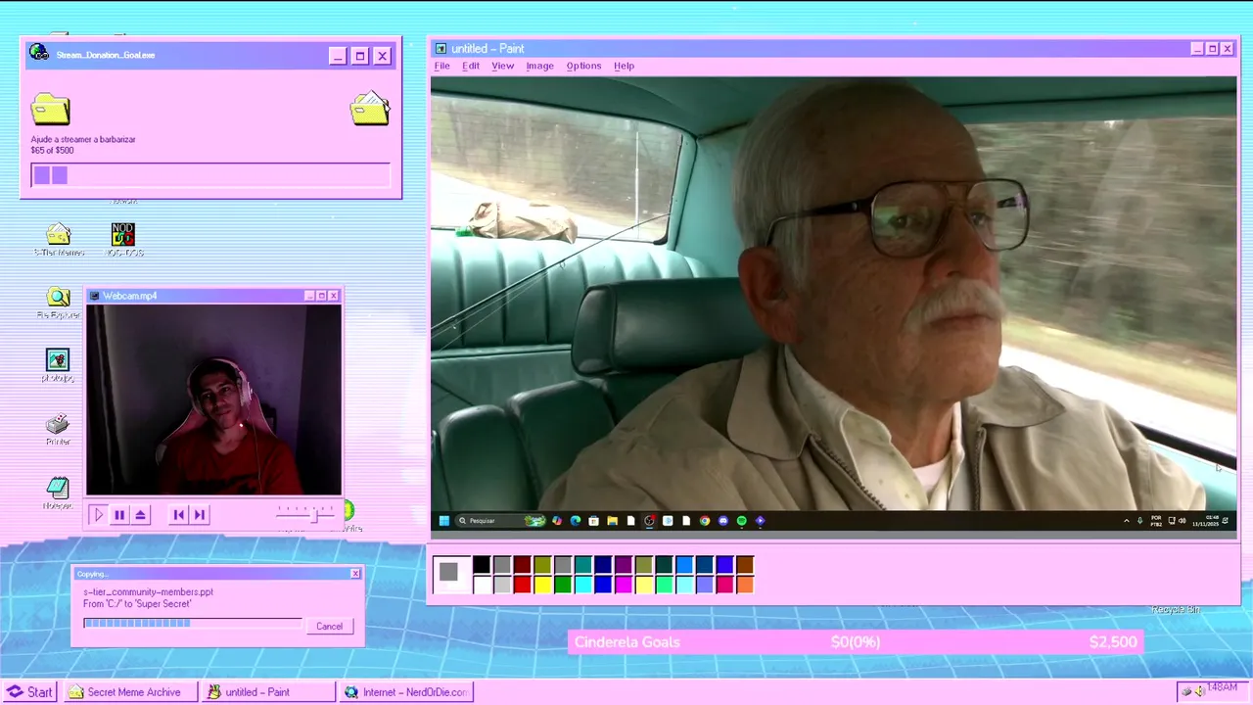This screenshot has height=705, width=1253.
Task: Select the maroon color swatch
Action: [523, 565]
